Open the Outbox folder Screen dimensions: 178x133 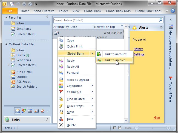coord(19,77)
